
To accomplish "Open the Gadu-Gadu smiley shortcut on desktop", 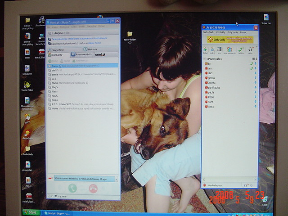I will click(27, 135).
